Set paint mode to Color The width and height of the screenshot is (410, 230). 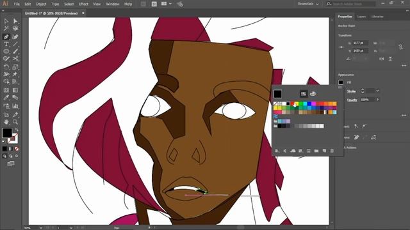pos(4,149)
